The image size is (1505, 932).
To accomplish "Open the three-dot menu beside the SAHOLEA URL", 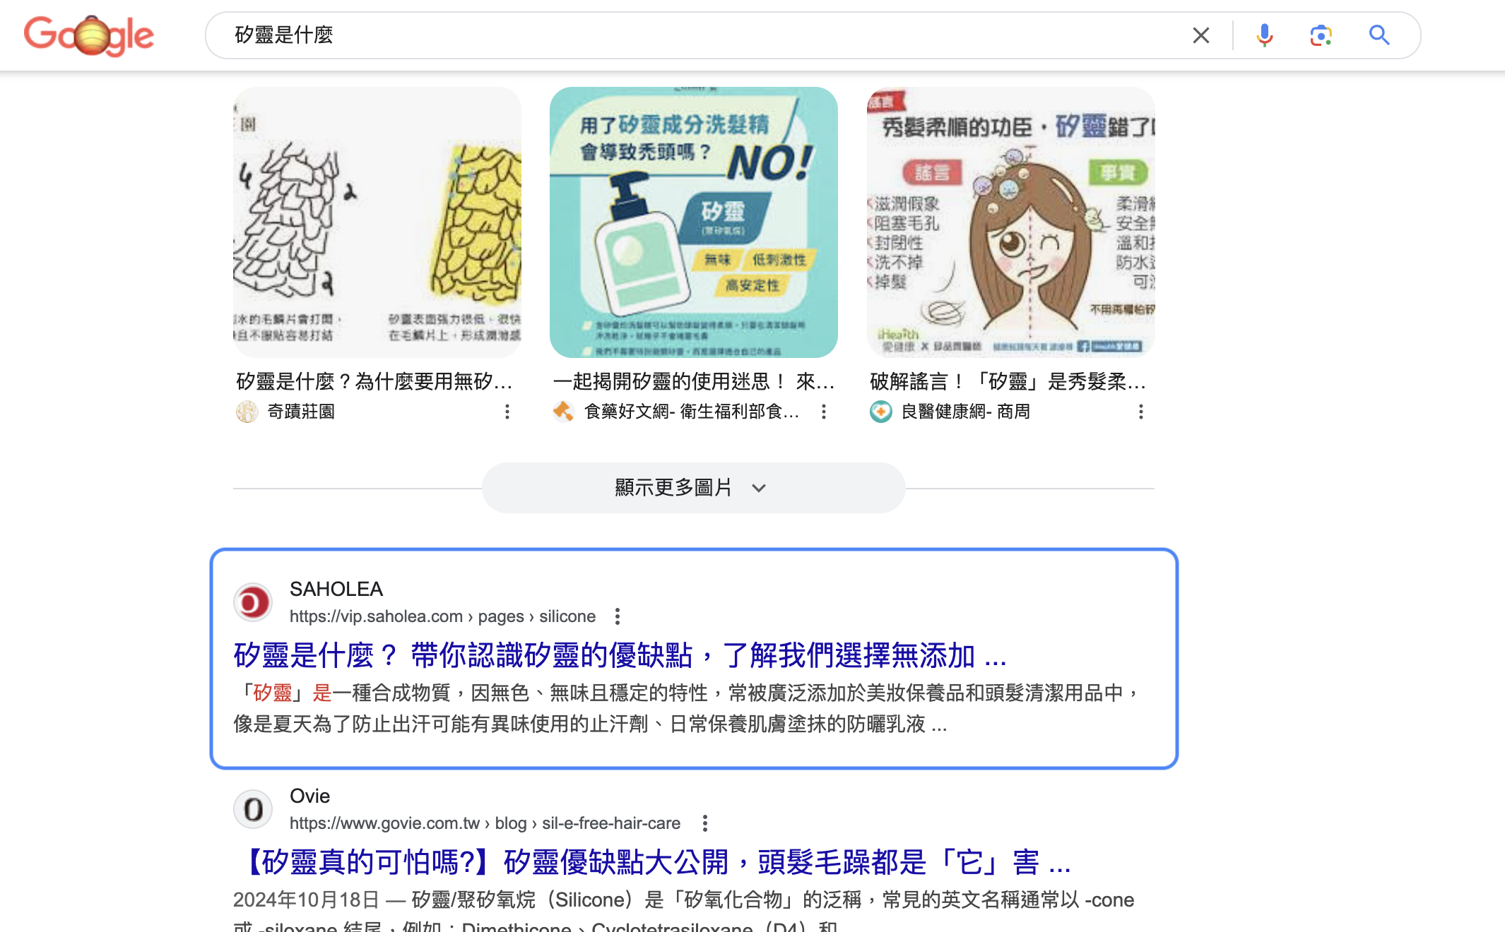I will [x=618, y=616].
